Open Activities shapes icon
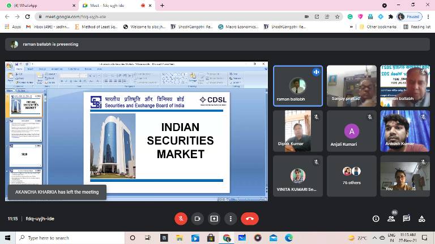 tap(421, 219)
